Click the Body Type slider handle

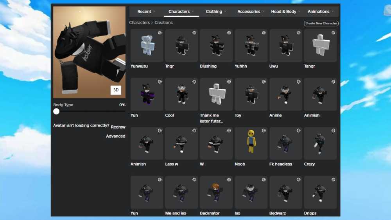pyautogui.click(x=56, y=111)
